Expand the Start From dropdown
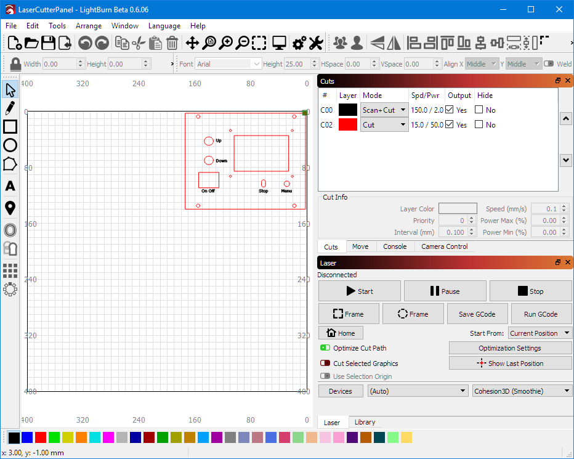This screenshot has height=459, width=574. click(x=540, y=333)
